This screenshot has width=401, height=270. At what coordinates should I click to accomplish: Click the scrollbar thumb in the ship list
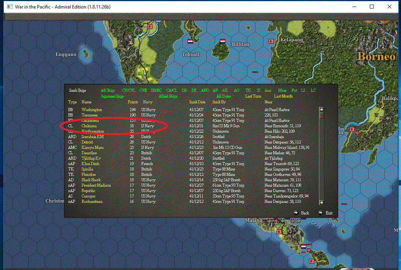(322, 116)
